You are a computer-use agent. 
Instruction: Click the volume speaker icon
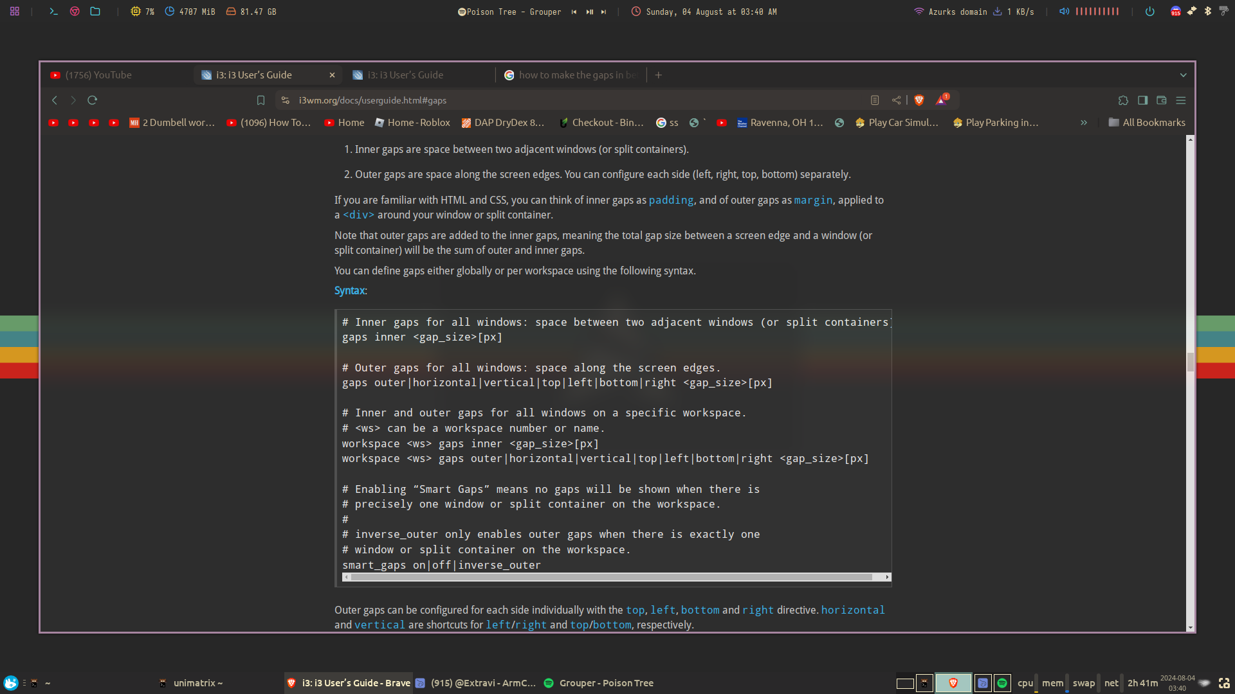[x=1065, y=12]
